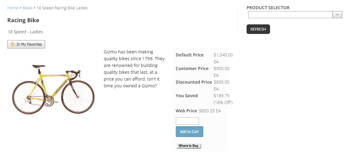Open the Bikes breadcrumb link
Image resolution: width=351 pixels, height=154 pixels.
(27, 8)
